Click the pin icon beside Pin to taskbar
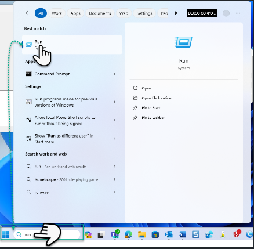Image resolution: width=254 pixels, height=249 pixels. coord(135,117)
